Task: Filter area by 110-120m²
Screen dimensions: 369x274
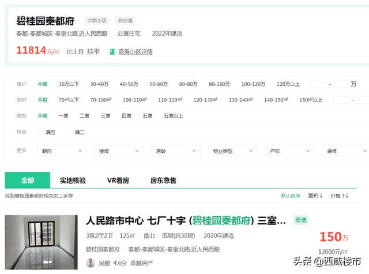Action: coord(170,100)
